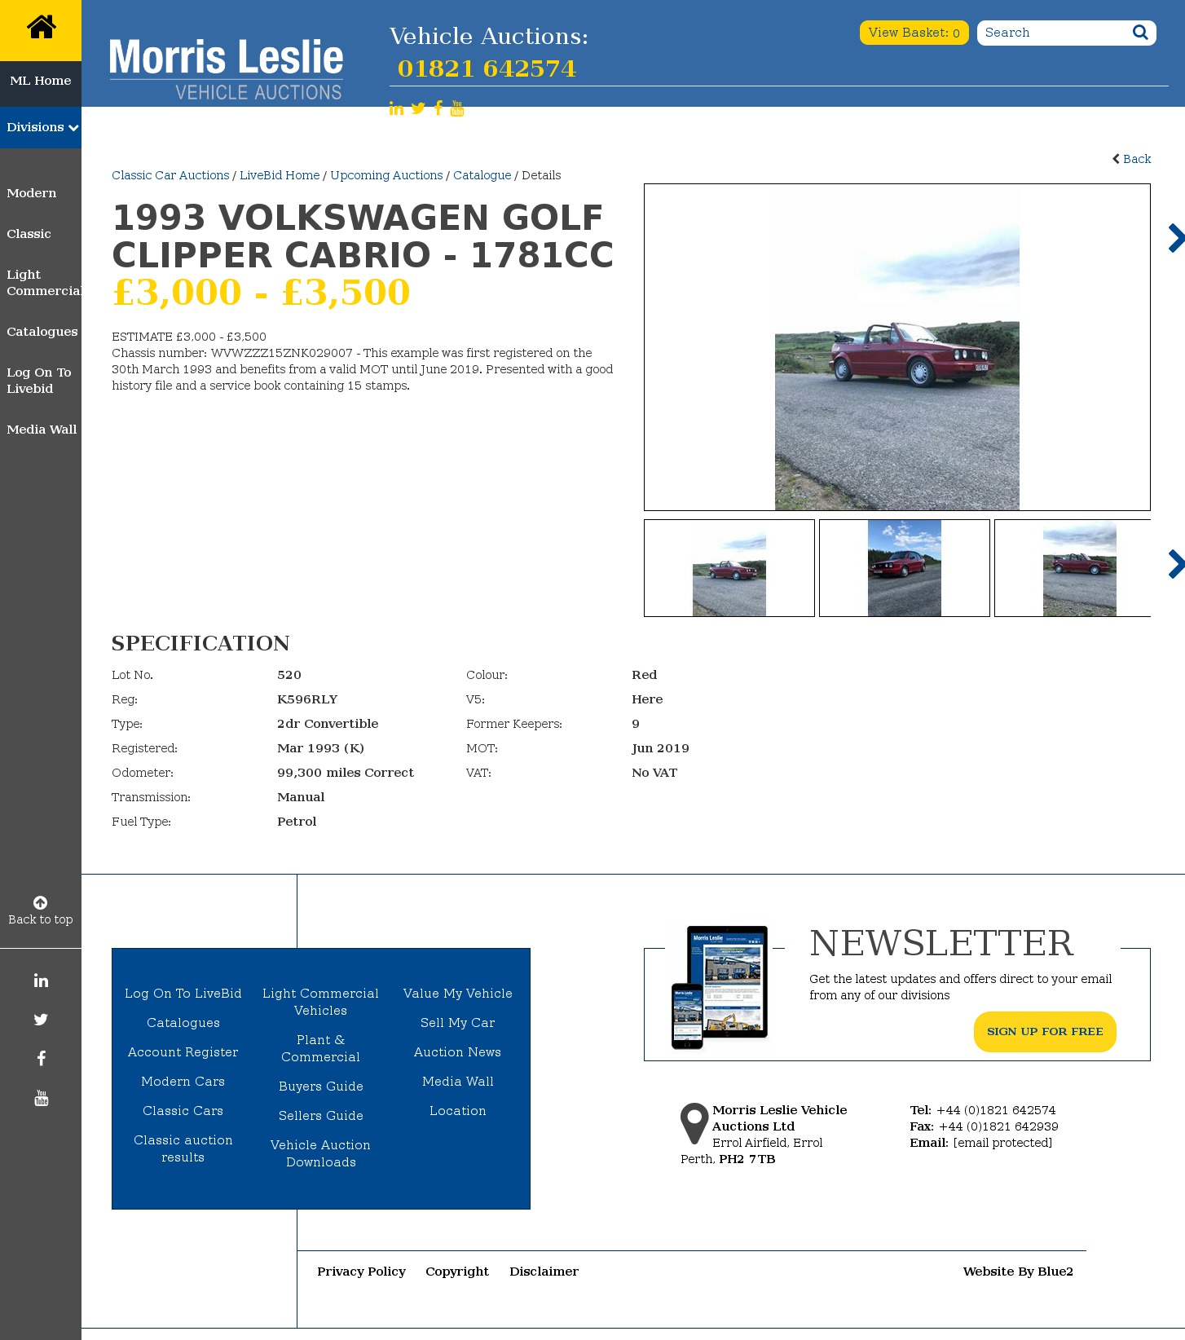Click phone number 01821 642574 in header
Viewport: 1185px width, 1340px height.
coord(487,68)
